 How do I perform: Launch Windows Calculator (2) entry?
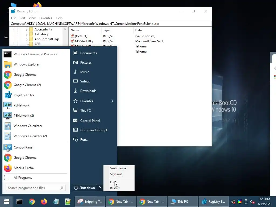point(36,136)
